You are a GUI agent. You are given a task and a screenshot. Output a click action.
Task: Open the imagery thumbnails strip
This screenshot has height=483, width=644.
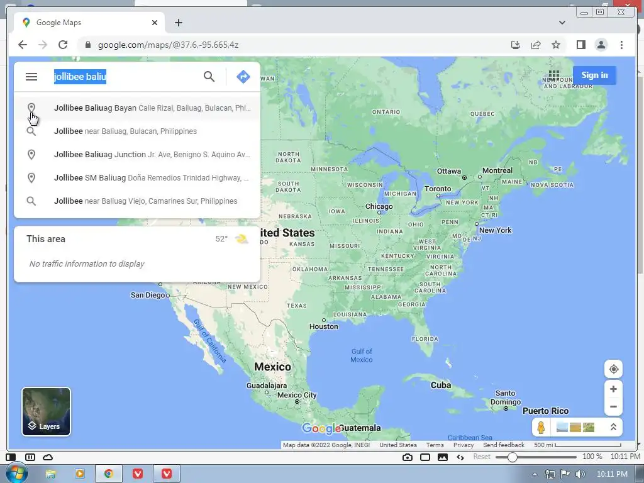[575, 428]
